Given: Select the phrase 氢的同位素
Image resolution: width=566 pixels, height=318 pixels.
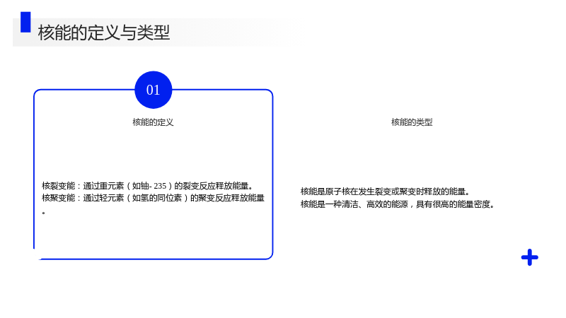Looking at the screenshot, I should click(161, 198).
